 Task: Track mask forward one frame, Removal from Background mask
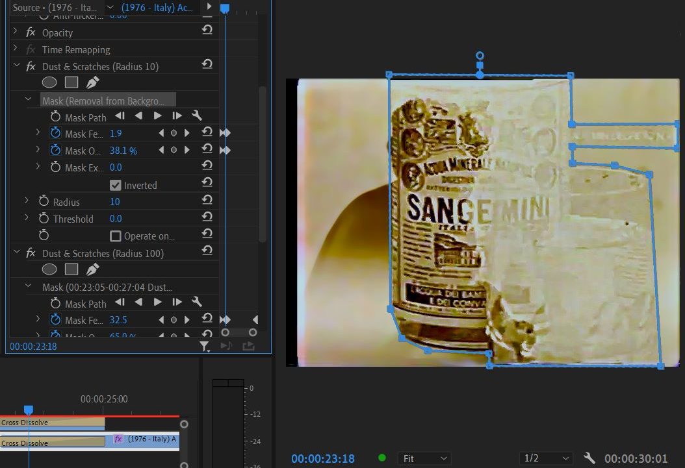pyautogui.click(x=177, y=116)
